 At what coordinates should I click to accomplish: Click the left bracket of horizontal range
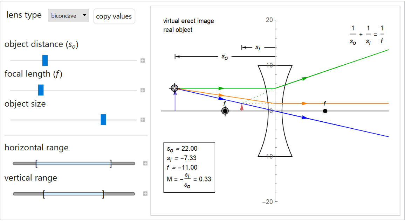pyautogui.click(x=36, y=163)
